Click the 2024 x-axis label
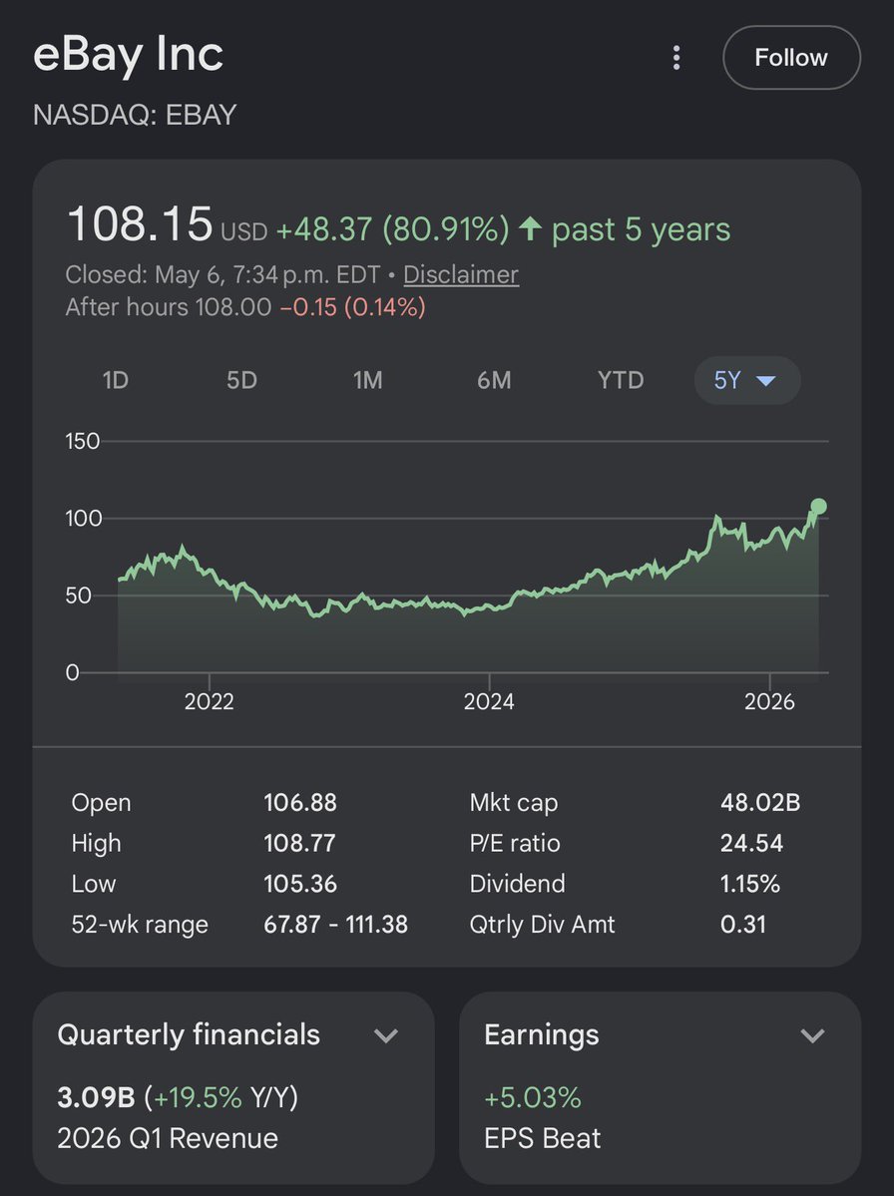 pyautogui.click(x=489, y=701)
